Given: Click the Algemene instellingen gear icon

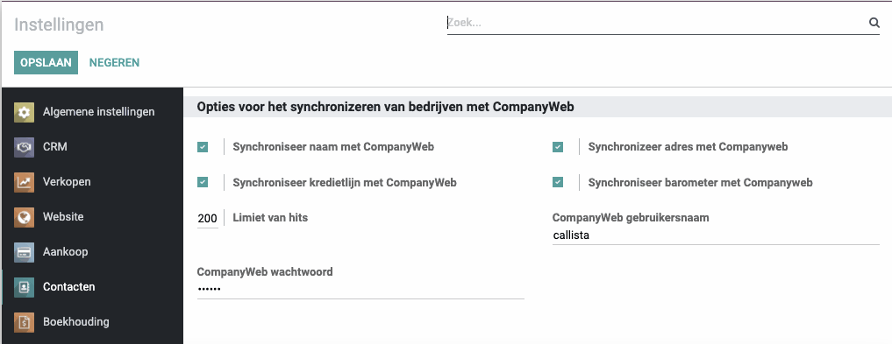Looking at the screenshot, I should pos(24,112).
